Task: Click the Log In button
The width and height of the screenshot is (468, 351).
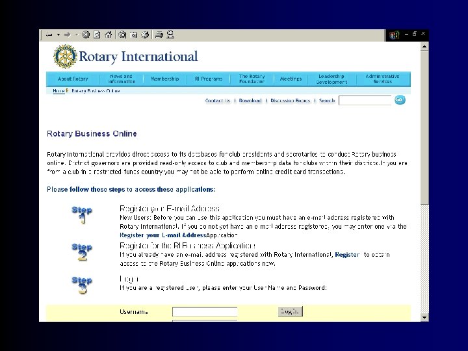Action: (290, 311)
